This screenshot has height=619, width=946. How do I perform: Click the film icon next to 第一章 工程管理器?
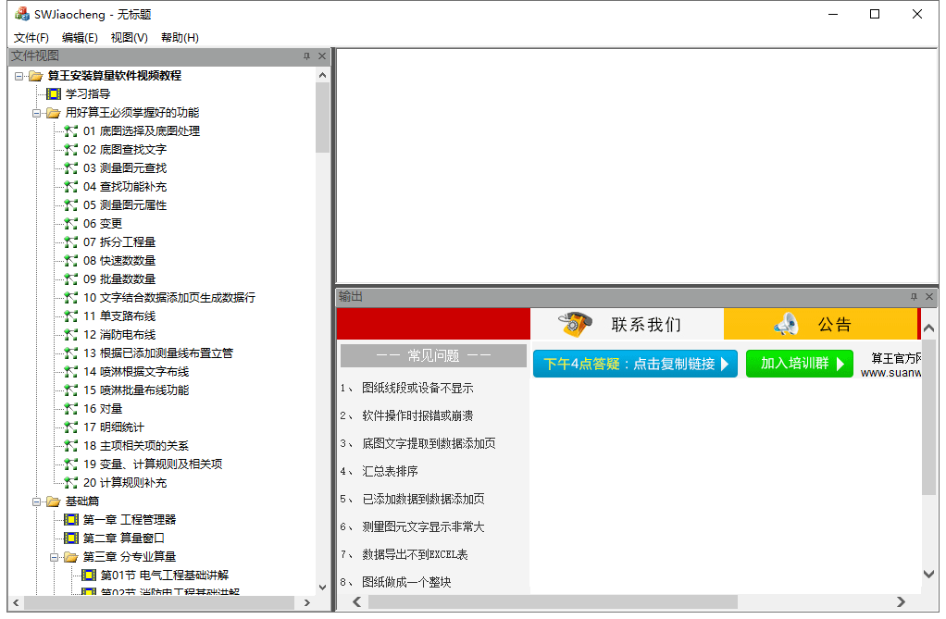click(71, 520)
